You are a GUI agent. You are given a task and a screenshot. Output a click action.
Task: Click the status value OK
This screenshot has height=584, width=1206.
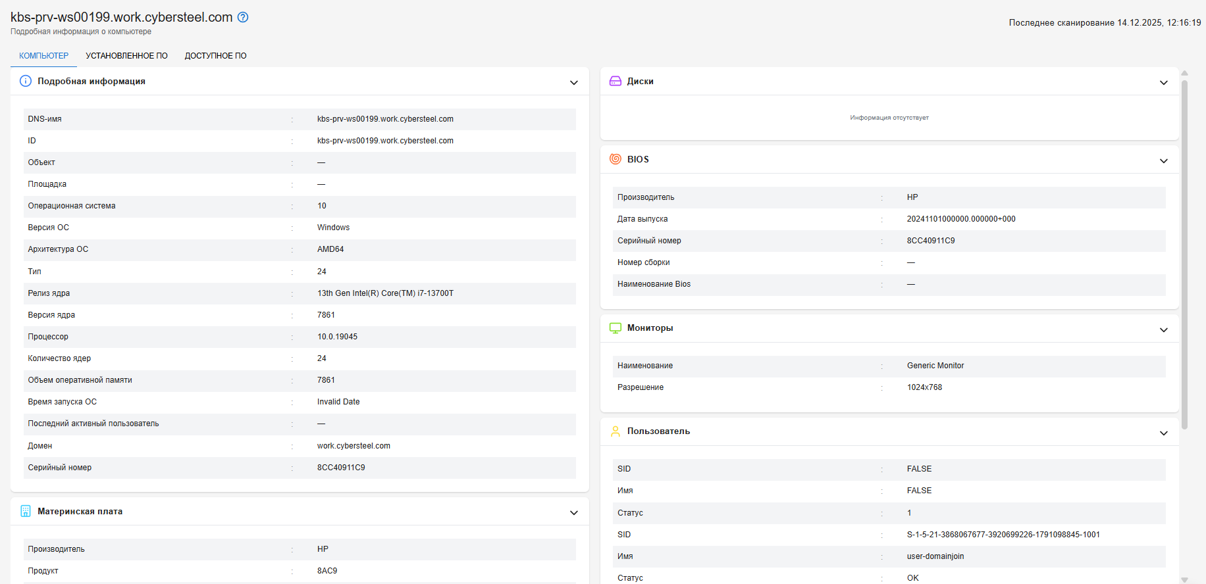[x=913, y=578]
